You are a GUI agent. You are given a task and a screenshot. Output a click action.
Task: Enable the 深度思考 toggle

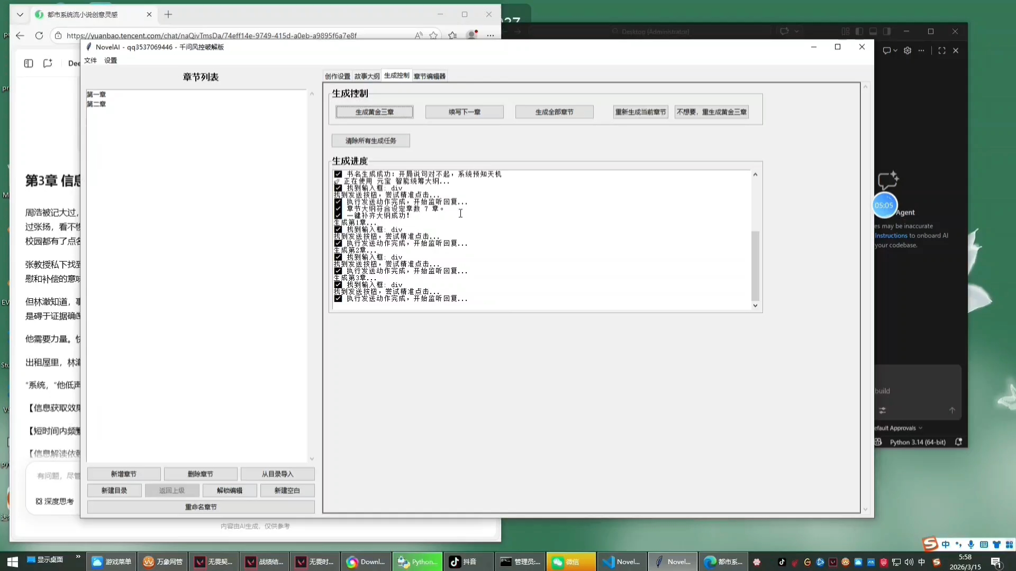(x=55, y=501)
